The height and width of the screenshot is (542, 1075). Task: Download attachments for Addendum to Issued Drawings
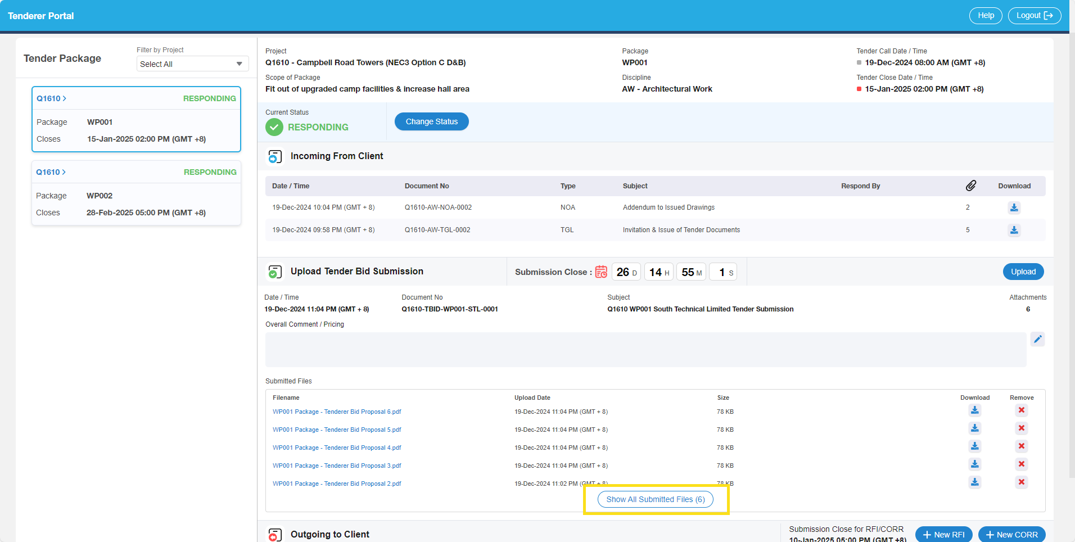1014,207
